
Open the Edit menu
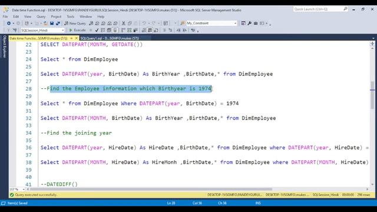16,16
